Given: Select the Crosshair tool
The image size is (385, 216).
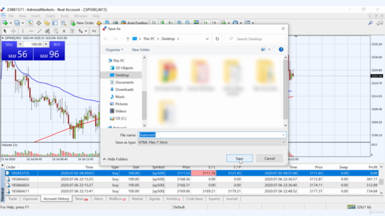Looking at the screenshot, I should coord(13,31).
